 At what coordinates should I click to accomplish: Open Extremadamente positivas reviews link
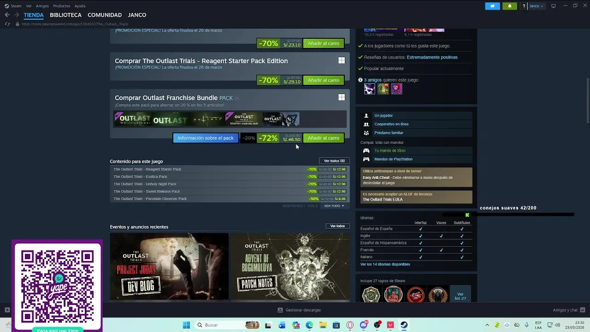point(432,57)
